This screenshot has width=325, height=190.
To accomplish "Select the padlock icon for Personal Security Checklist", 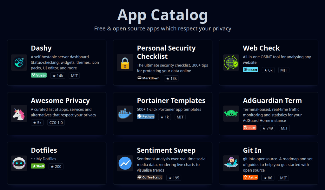I will pos(125,63).
